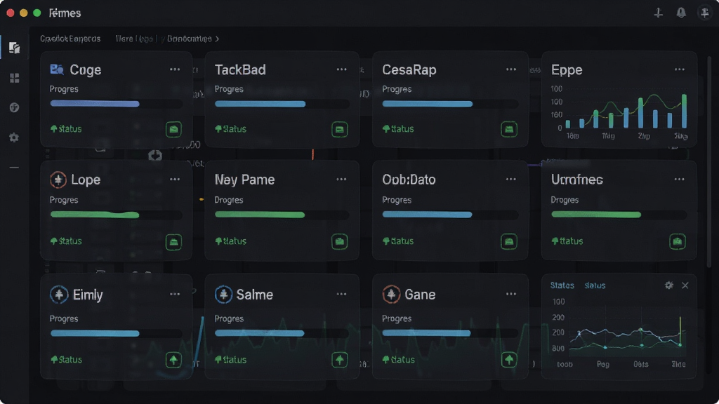Expand the Lope card options menu

pos(175,180)
